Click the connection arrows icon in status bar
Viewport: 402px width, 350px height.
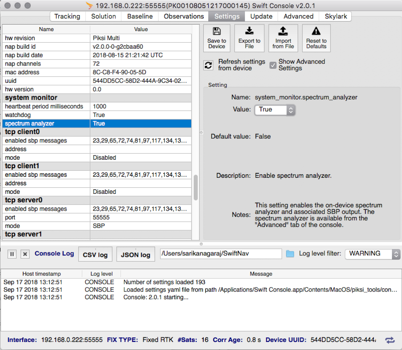click(390, 340)
